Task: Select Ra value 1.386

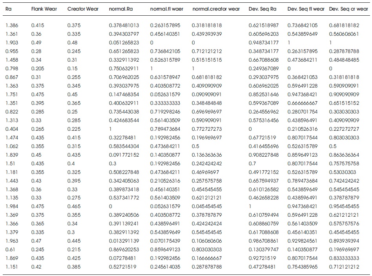Action: pos(12,26)
